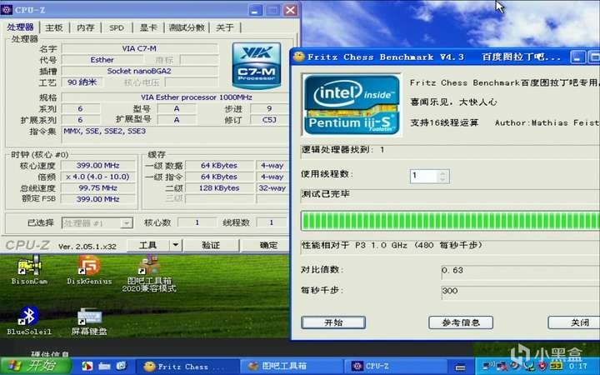Select the 处理器 tab in CPU-Z

pos(20,27)
